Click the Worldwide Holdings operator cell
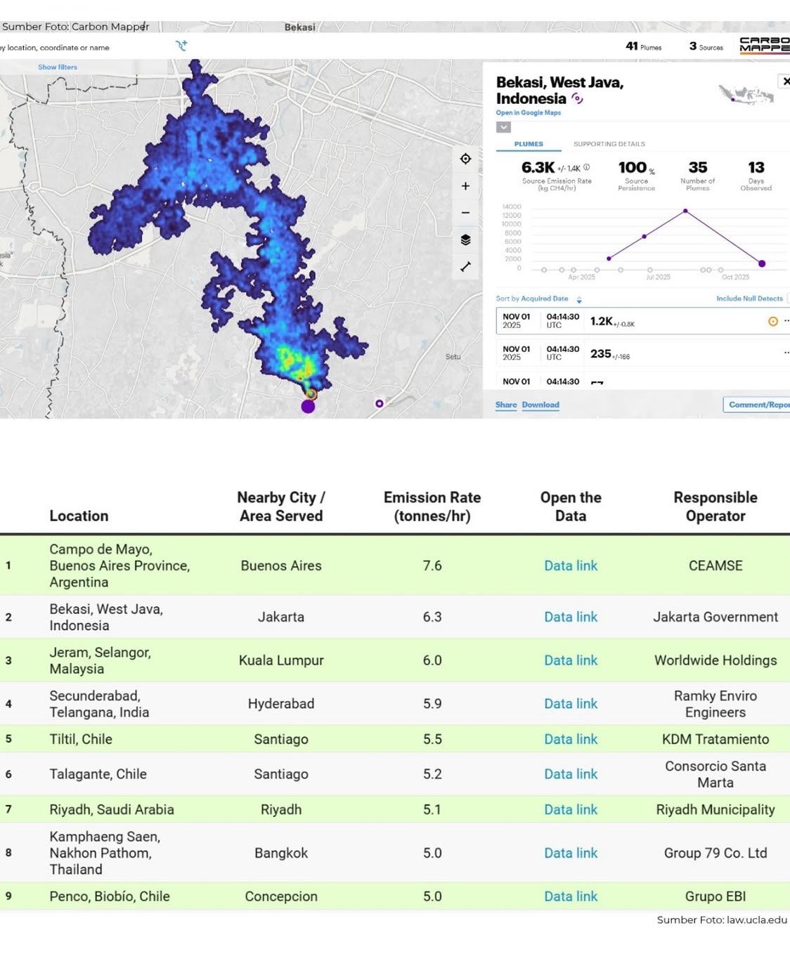Screen dimensions: 790x968 [715, 660]
